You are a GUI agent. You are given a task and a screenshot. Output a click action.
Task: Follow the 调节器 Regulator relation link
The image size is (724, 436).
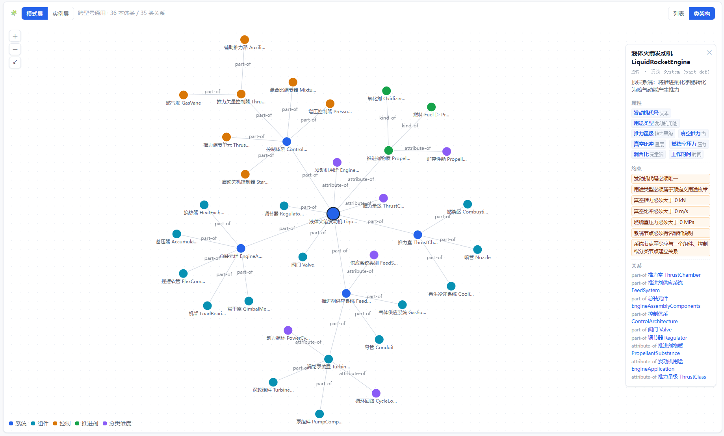667,338
